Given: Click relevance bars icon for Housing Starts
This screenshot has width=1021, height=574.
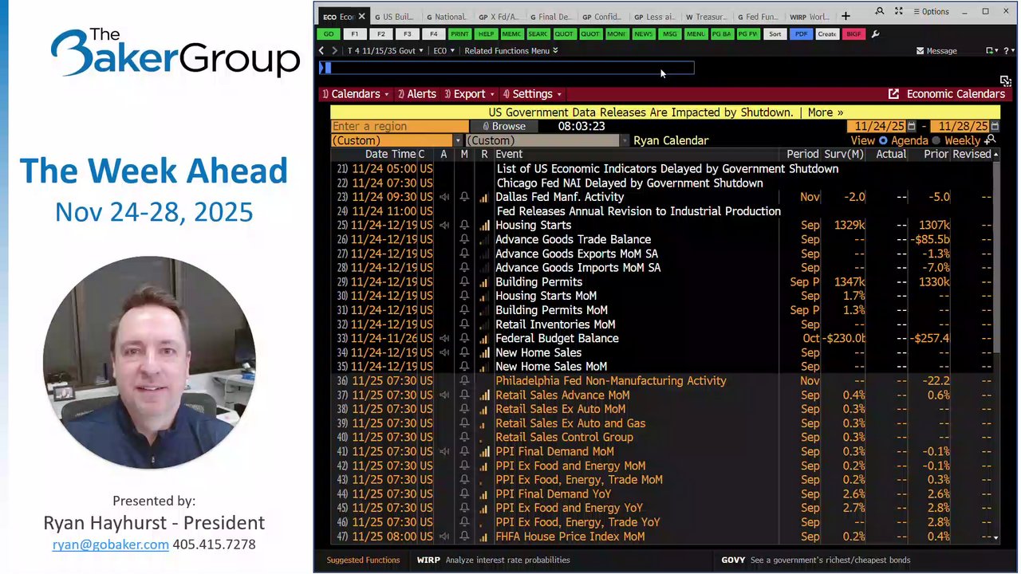Looking at the screenshot, I should pos(484,226).
